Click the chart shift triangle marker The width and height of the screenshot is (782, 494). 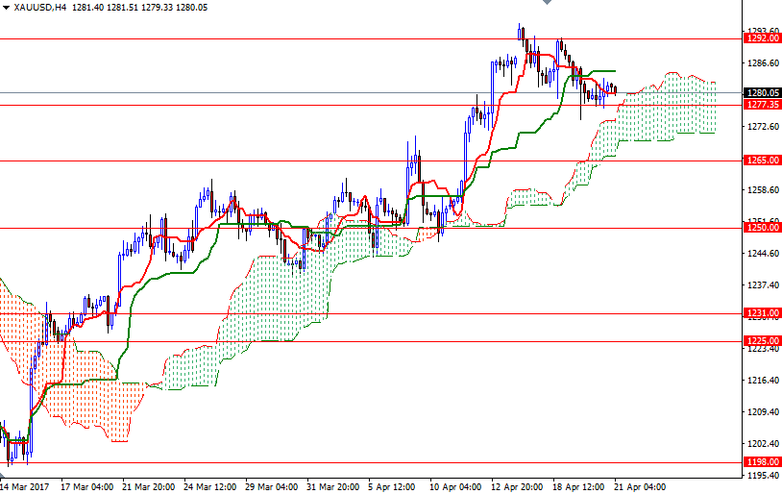[x=547, y=4]
